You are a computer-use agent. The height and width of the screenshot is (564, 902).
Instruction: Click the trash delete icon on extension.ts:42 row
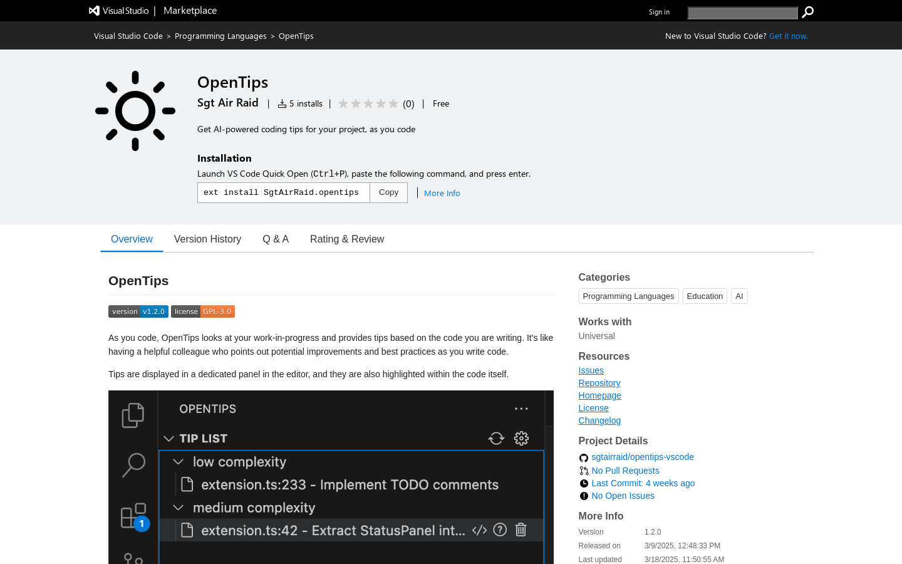point(521,530)
